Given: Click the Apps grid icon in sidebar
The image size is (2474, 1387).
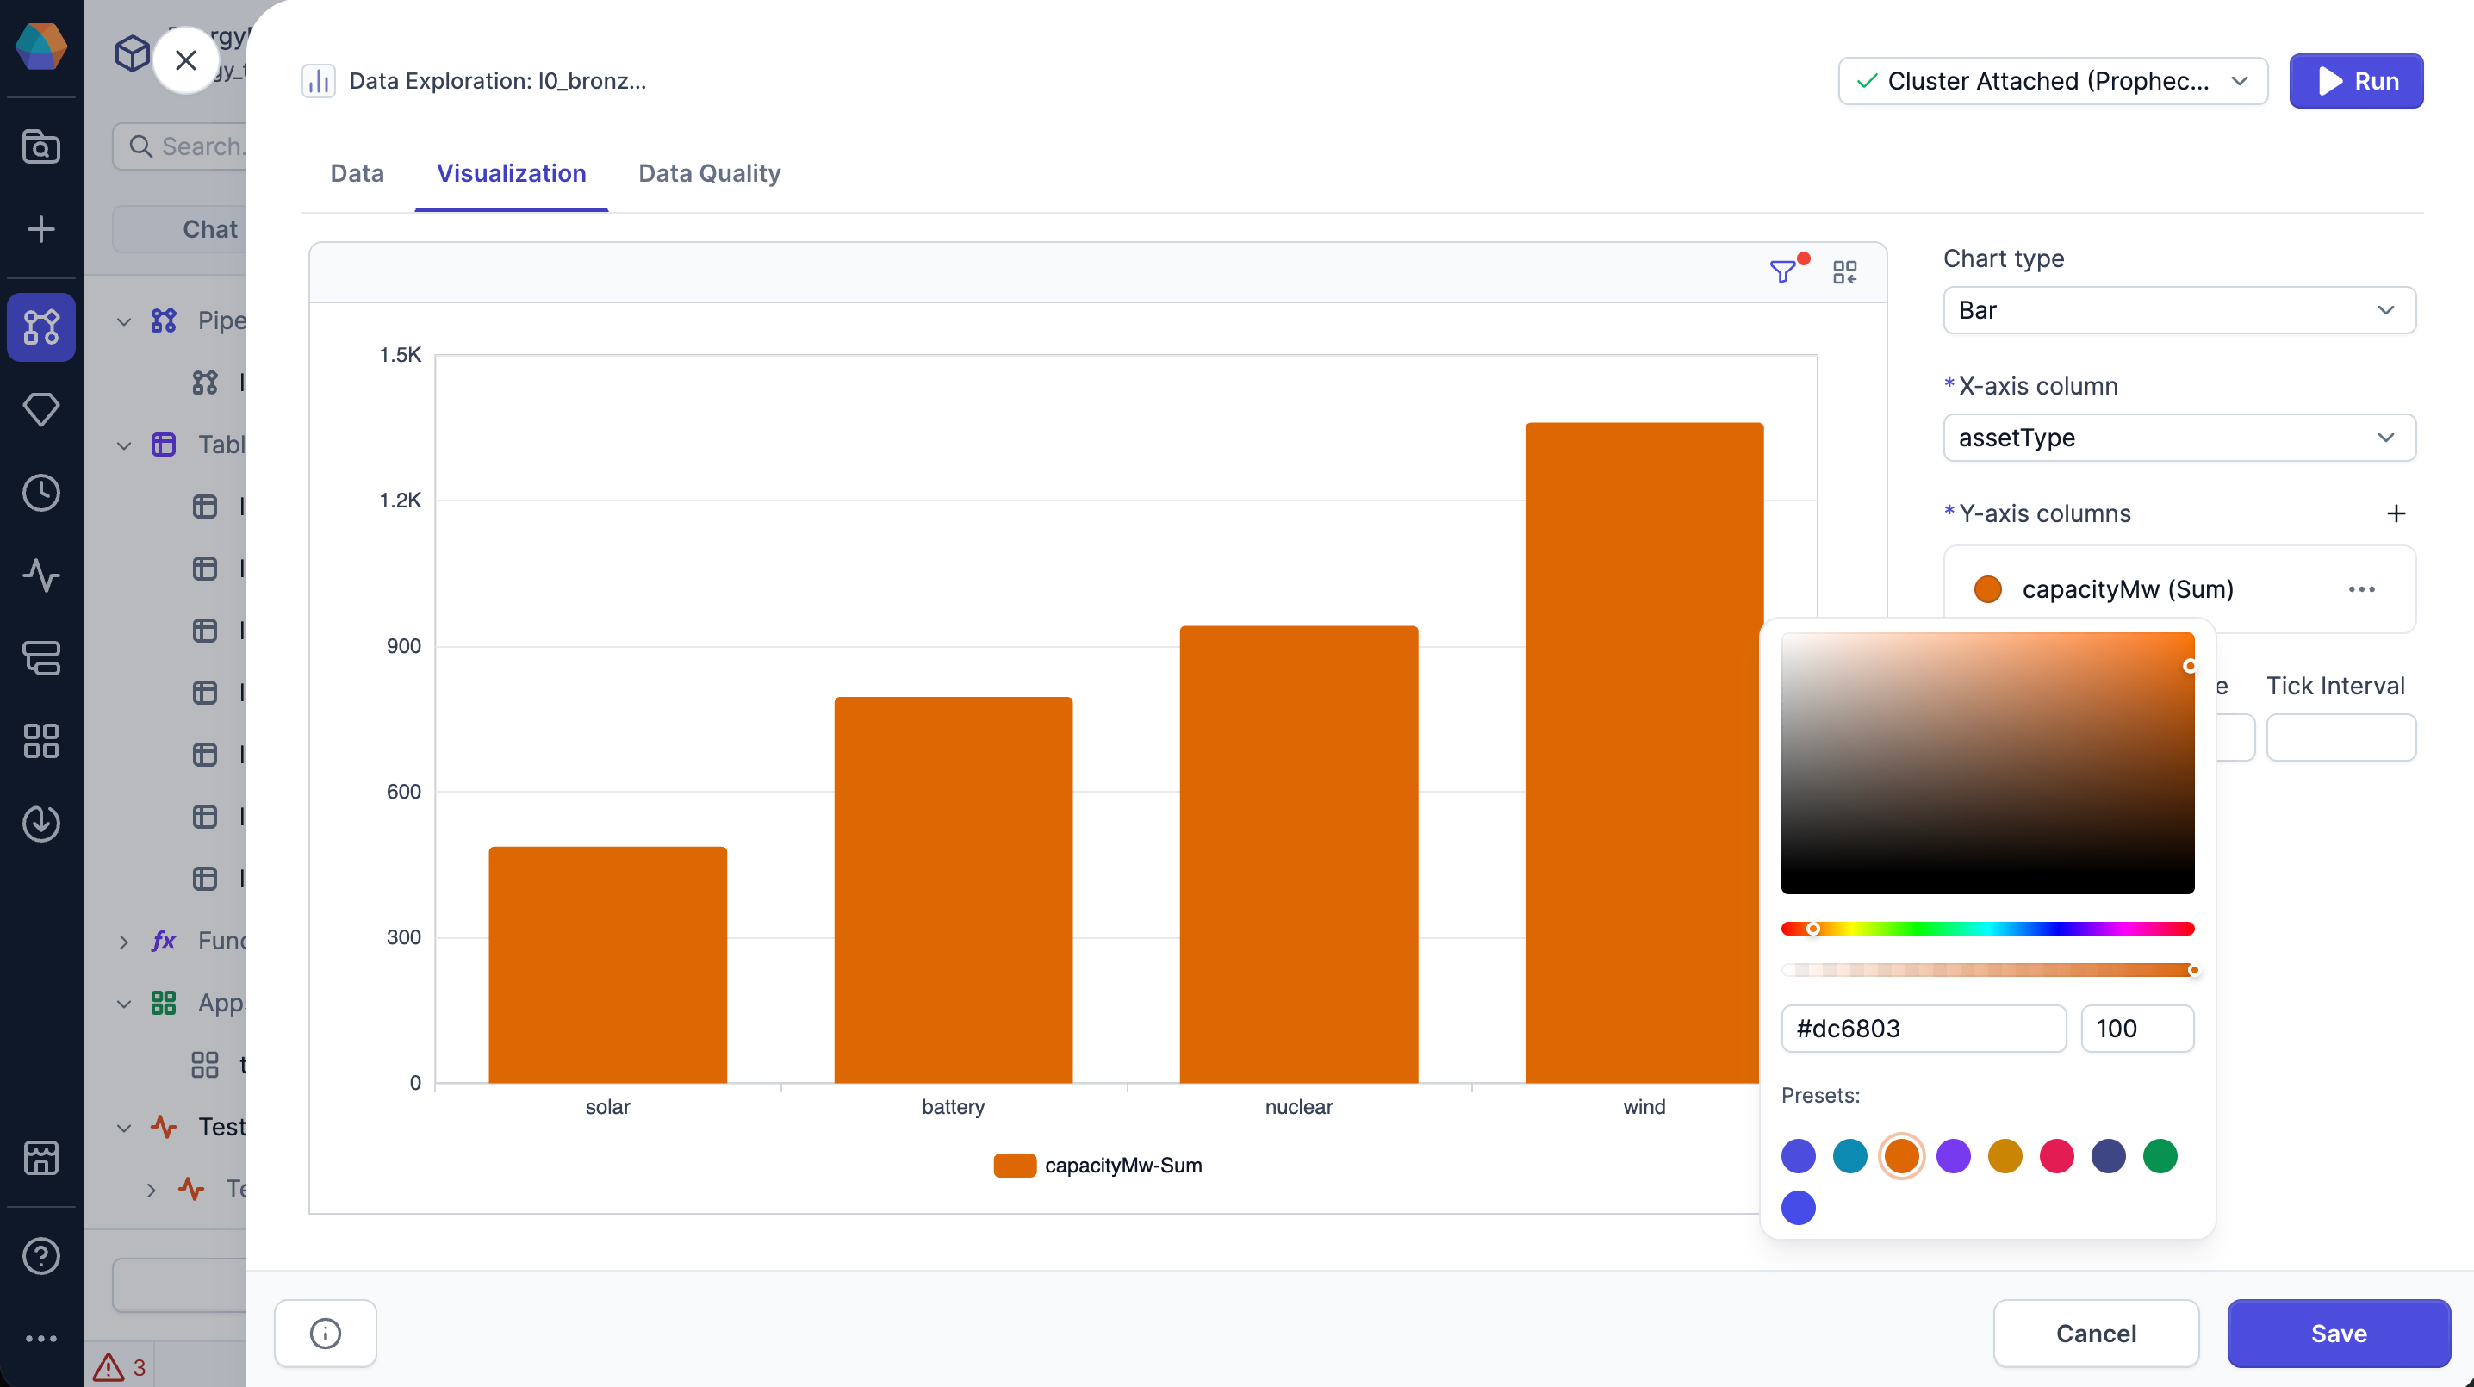Looking at the screenshot, I should pos(41,741).
